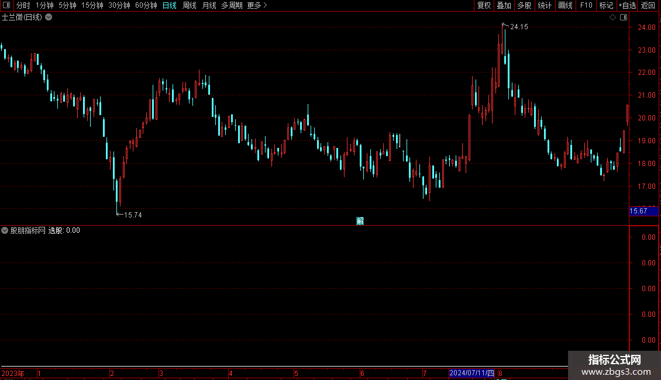Open 多周期 multi-period view
Image resolution: width=661 pixels, height=380 pixels.
click(232, 5)
